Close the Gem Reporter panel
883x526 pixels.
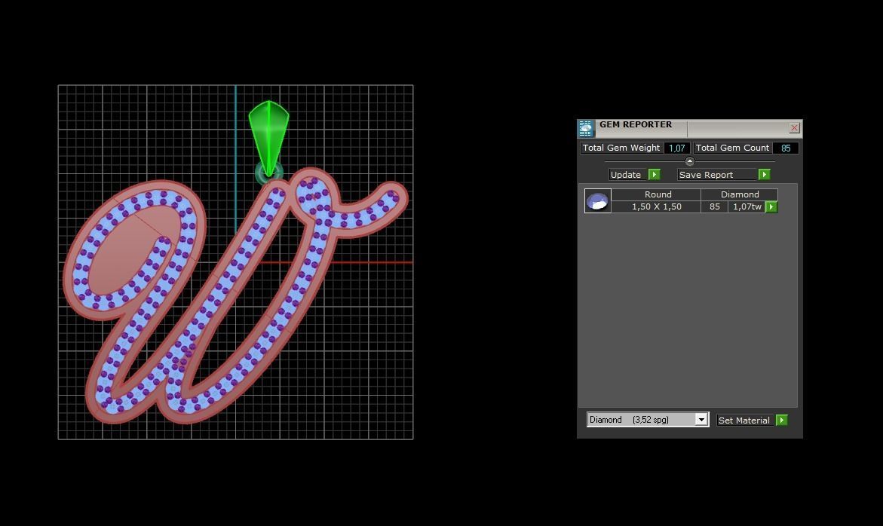pyautogui.click(x=794, y=127)
